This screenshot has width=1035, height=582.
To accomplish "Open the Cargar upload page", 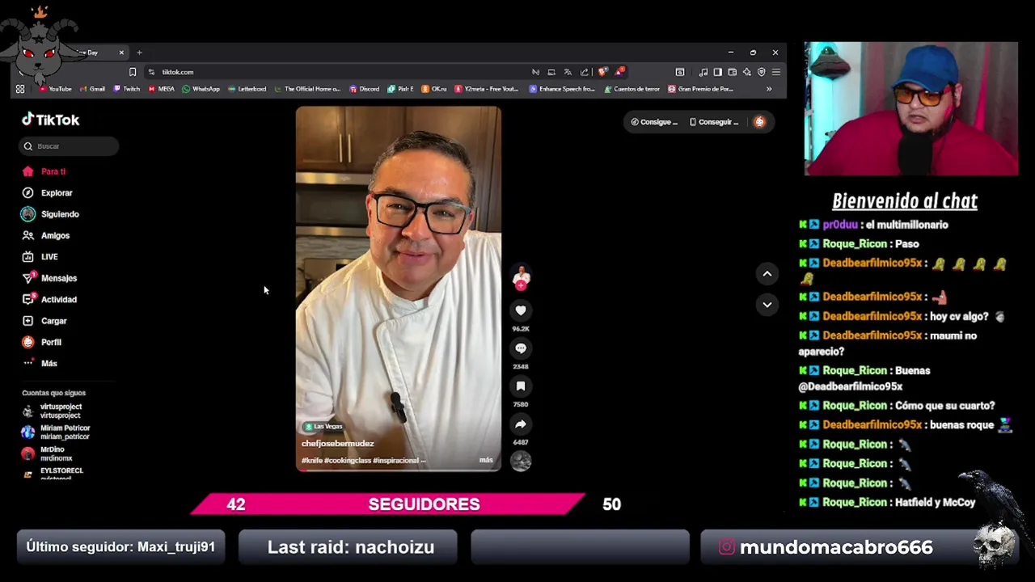I will (44, 321).
